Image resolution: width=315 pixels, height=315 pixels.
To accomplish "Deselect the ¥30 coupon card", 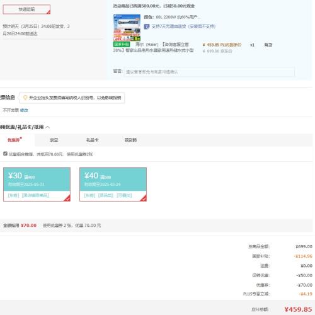I will 37,185.
